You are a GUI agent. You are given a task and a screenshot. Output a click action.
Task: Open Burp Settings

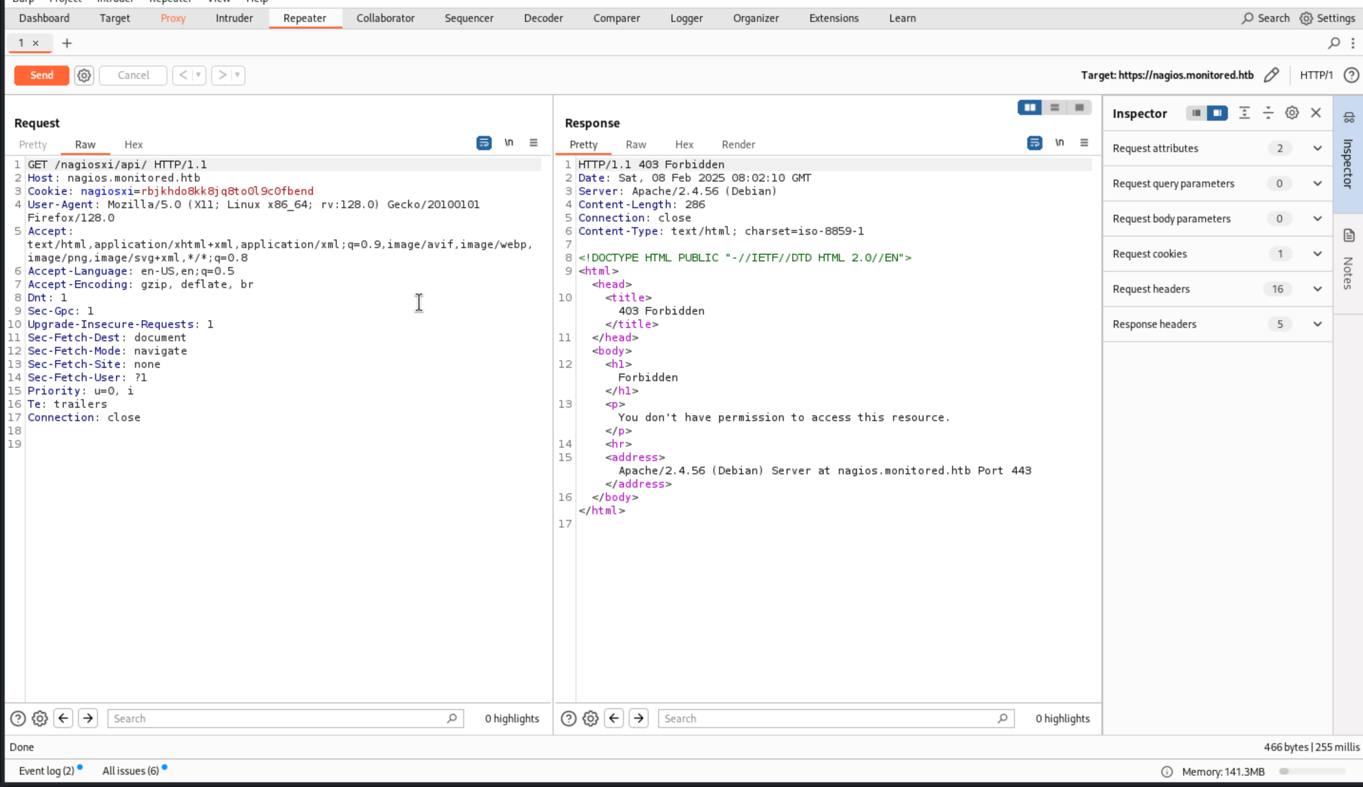coord(1327,18)
